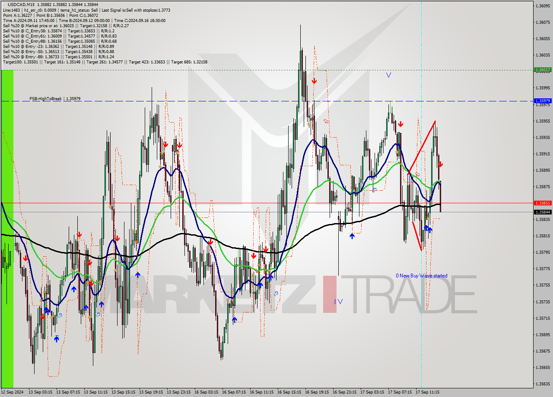Click '0 New Buy Wave started' label
The image size is (553, 397).
422,276
